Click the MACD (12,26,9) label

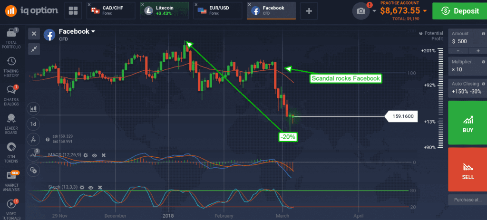(65, 154)
